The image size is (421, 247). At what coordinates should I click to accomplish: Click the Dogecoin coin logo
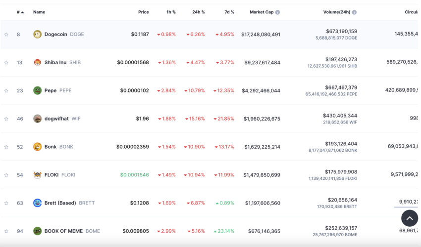[37, 34]
